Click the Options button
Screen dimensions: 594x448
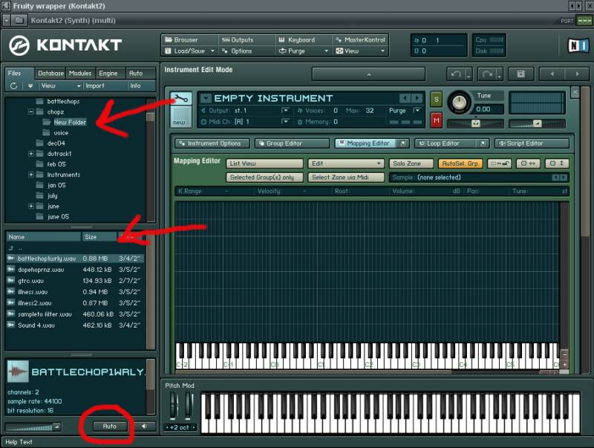(x=247, y=51)
